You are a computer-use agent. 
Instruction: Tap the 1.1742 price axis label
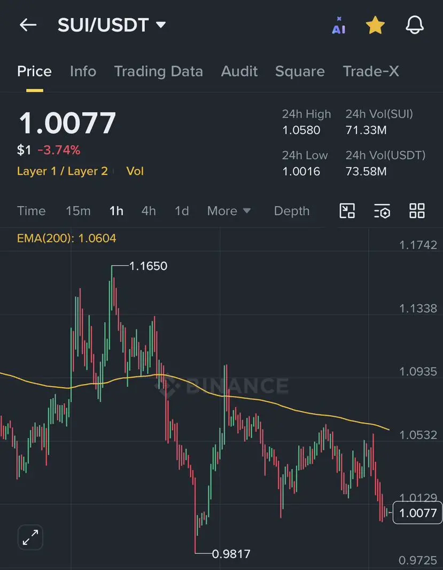click(x=418, y=245)
